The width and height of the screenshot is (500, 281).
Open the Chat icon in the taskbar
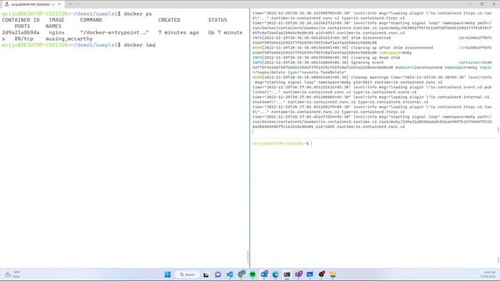pyautogui.click(x=218, y=275)
